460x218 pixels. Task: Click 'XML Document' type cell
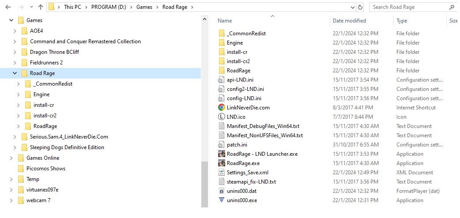point(415,173)
